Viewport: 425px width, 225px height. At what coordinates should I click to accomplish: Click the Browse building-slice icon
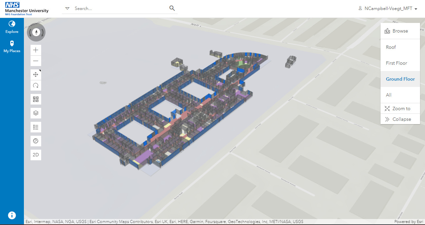tap(387, 31)
